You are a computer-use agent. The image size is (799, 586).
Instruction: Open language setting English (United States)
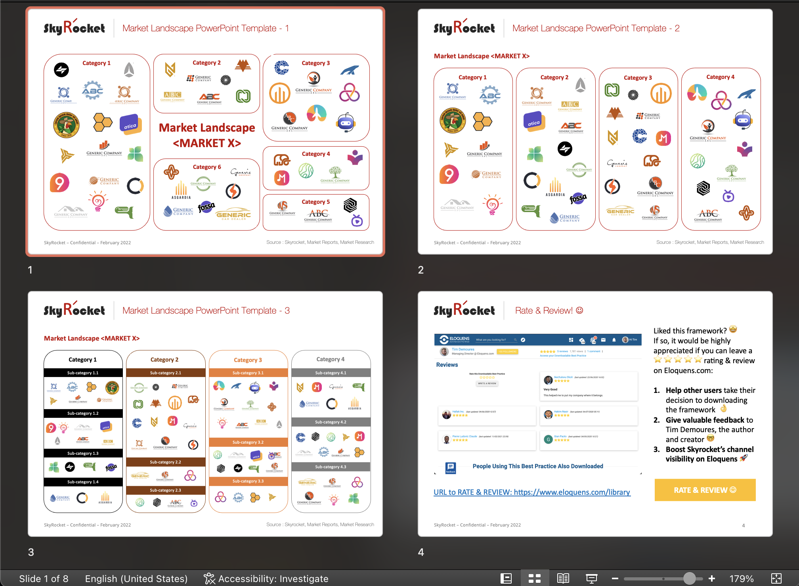pos(136,578)
